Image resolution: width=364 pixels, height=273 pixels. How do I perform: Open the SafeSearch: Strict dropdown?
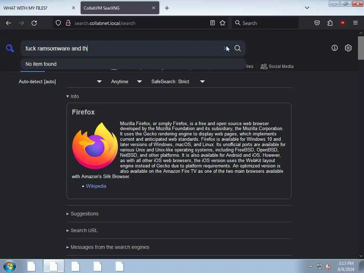click(178, 81)
